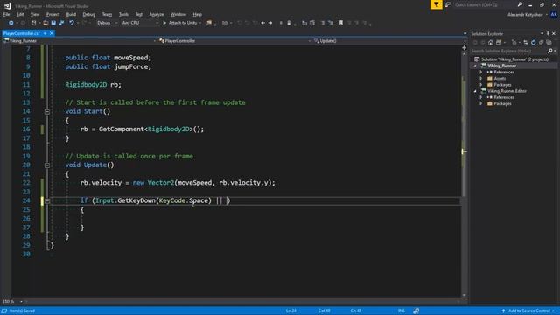Select Packages folder under Viking_Runner.Editor
Screen dimensions: 560x315
[502, 103]
